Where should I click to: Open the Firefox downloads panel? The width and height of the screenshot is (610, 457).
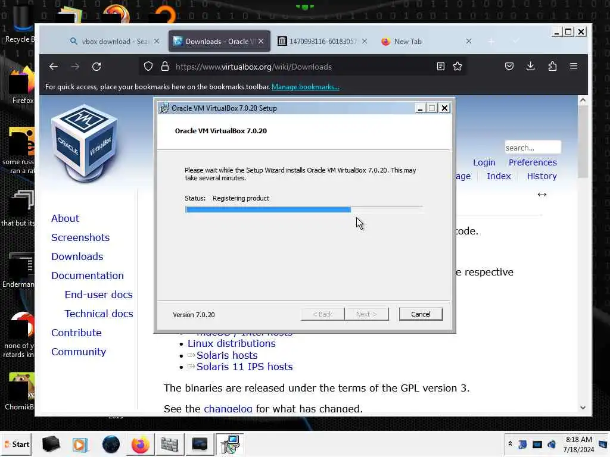(x=530, y=66)
